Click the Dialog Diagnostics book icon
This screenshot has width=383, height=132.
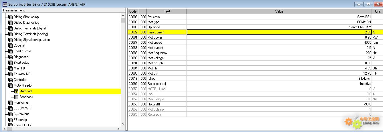[x=11, y=23]
